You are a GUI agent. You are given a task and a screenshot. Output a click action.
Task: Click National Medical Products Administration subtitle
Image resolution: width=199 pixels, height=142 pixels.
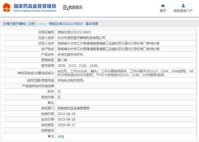click(35, 11)
